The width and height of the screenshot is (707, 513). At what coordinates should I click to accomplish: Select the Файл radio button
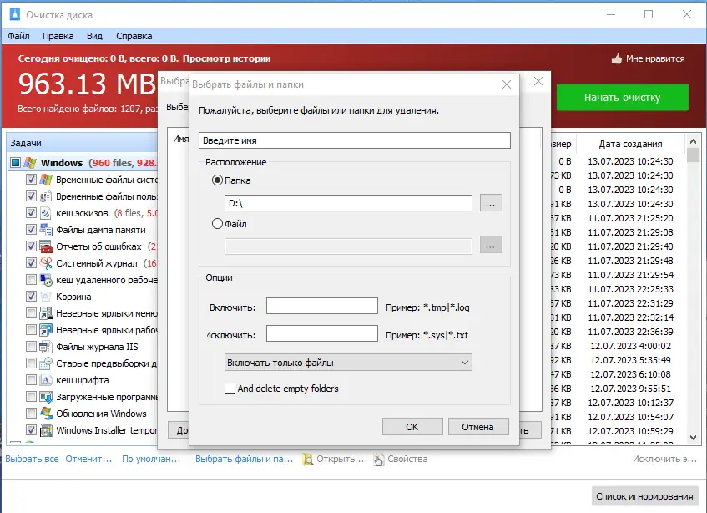(x=217, y=223)
